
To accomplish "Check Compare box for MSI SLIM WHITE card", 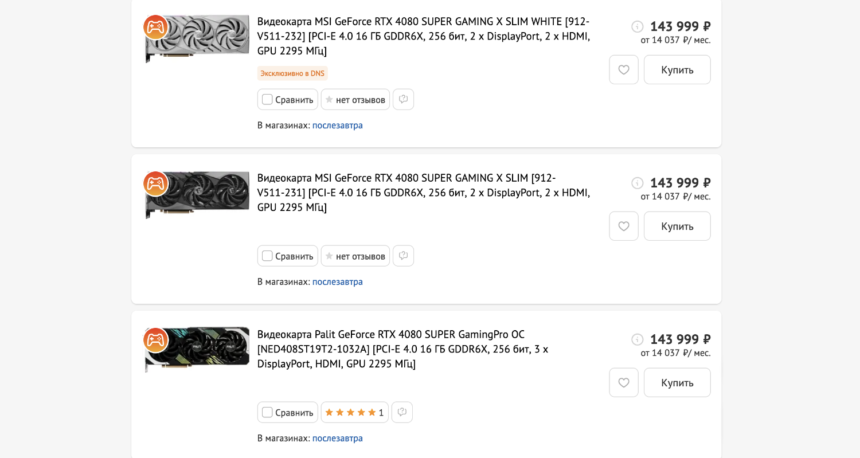I will (x=267, y=99).
